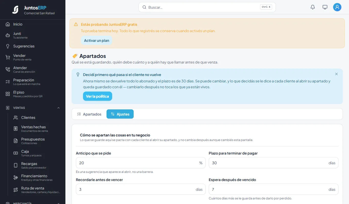Screen dimensions: 349x204
Task: Edit Anticipo que se pide field
Action: click(x=141, y=163)
